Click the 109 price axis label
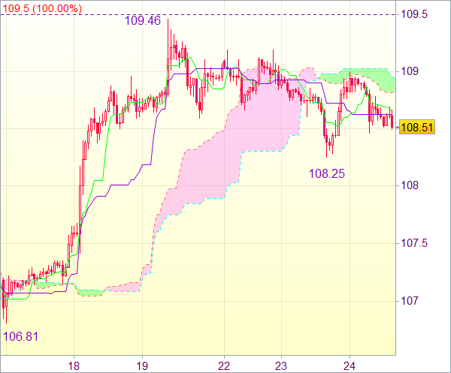The image size is (451, 373). [410, 71]
